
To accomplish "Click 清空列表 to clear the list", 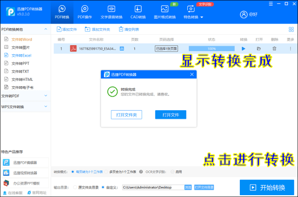I will (129, 29).
